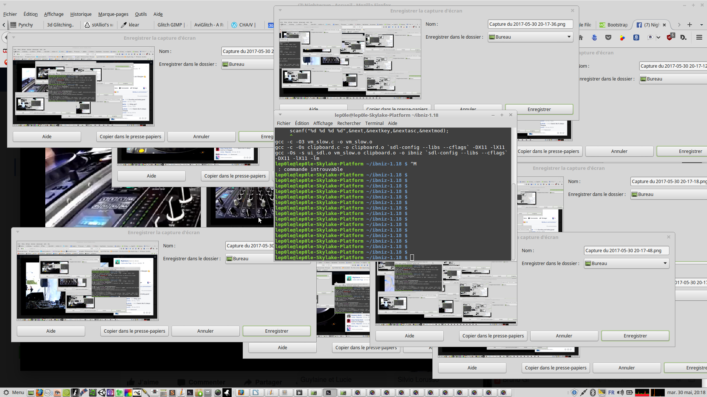The width and height of the screenshot is (707, 397).
Task: Switch to the Bootstrap tab
Action: [614, 25]
